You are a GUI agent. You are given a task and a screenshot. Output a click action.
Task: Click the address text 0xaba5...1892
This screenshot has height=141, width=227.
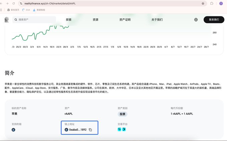[x=78, y=130]
